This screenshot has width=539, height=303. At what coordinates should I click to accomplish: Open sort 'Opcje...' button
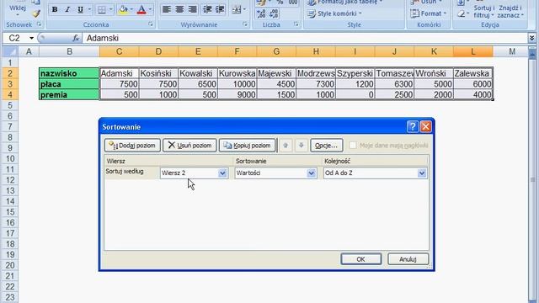(326, 146)
